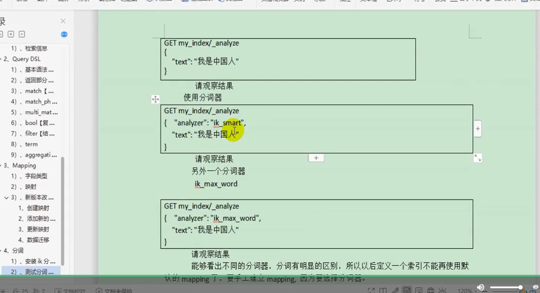Click 'GET my_index/_analyze' in the first table
The width and height of the screenshot is (540, 293).
(202, 43)
